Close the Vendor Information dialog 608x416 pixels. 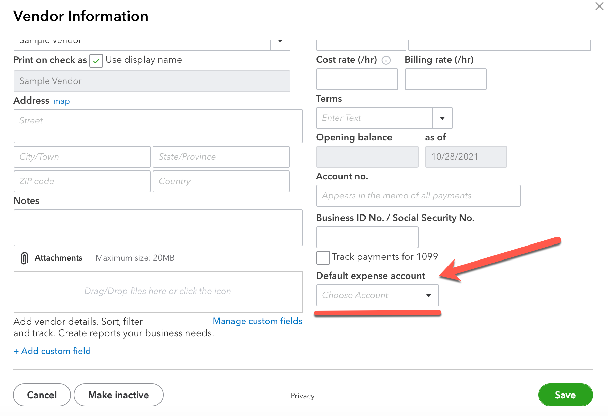click(x=599, y=6)
